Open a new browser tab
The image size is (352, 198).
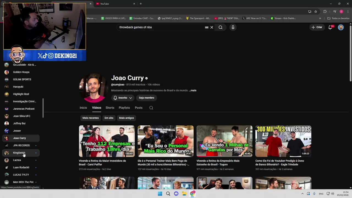tap(141, 4)
